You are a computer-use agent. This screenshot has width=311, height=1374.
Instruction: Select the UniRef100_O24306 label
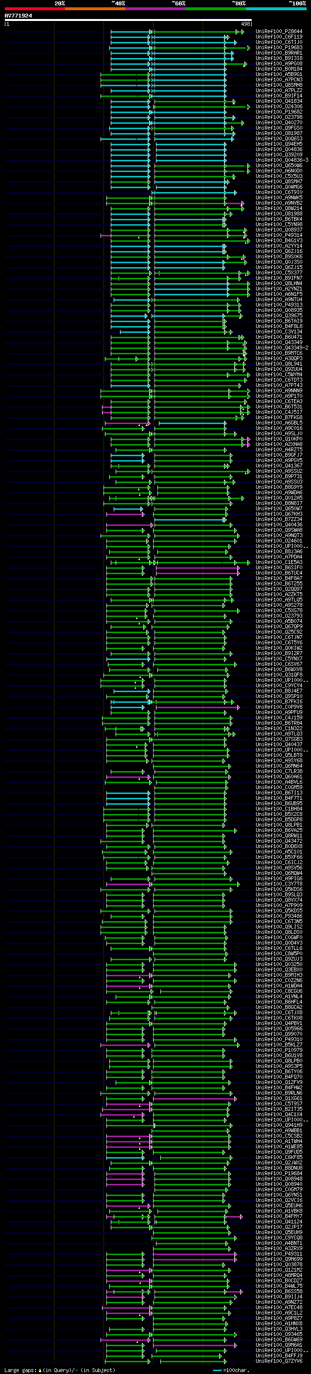point(279,106)
